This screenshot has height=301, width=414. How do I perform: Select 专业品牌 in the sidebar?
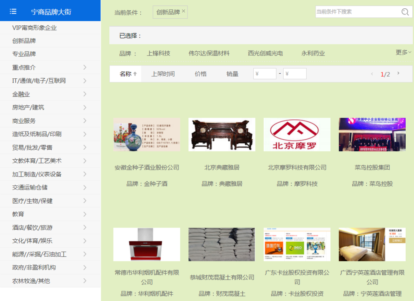pos(24,54)
